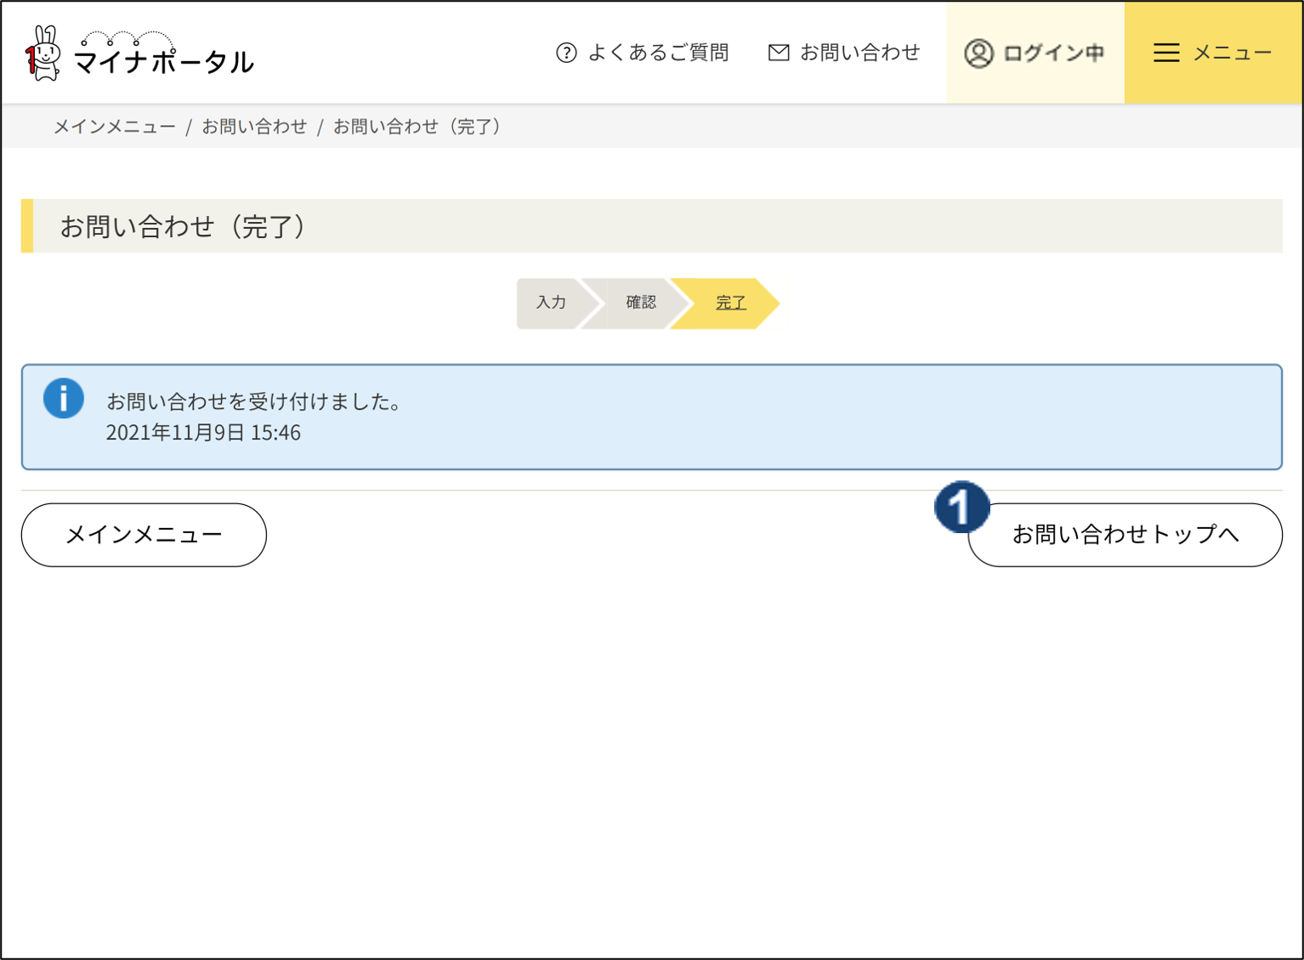Image resolution: width=1304 pixels, height=960 pixels.
Task: Click the envelope icon in the header
Action: pos(778,53)
